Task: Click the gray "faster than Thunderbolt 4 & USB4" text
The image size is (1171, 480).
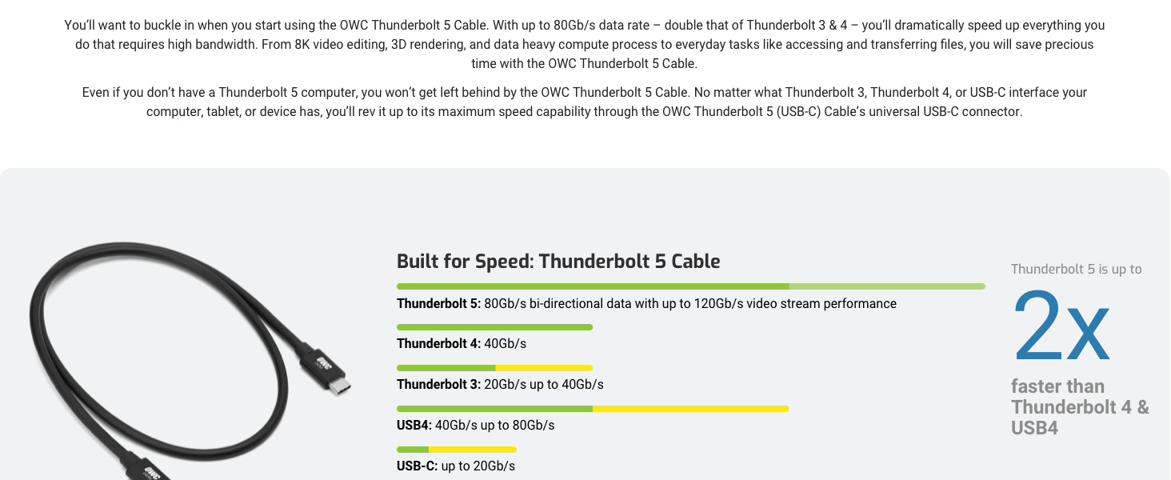Action: (1079, 407)
